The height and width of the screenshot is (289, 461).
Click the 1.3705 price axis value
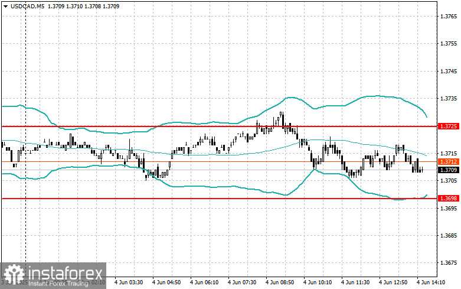pyautogui.click(x=449, y=180)
